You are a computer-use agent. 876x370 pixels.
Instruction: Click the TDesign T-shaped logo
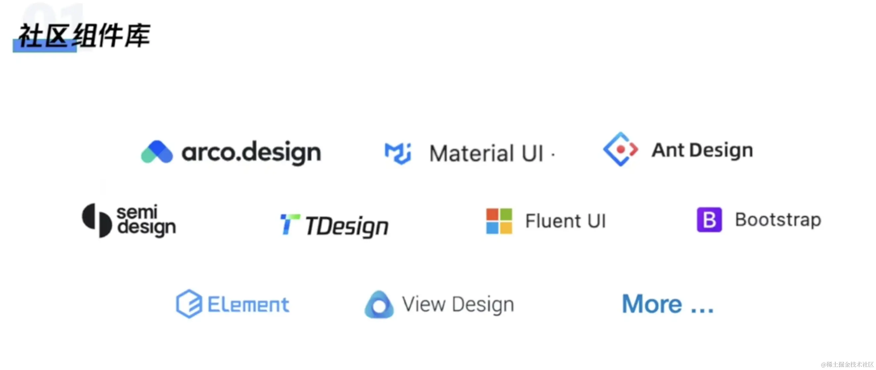289,224
